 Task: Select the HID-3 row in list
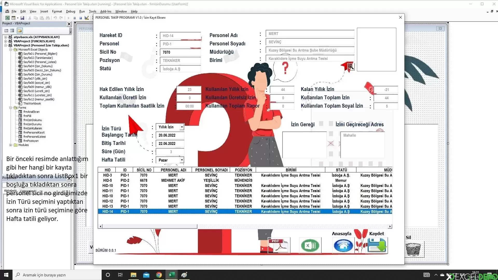click(x=245, y=175)
